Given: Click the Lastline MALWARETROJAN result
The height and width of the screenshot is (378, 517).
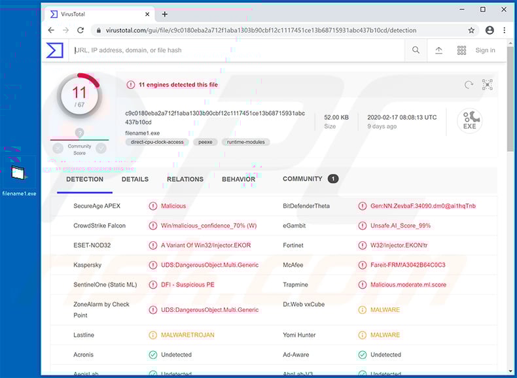Looking at the screenshot, I should point(188,335).
